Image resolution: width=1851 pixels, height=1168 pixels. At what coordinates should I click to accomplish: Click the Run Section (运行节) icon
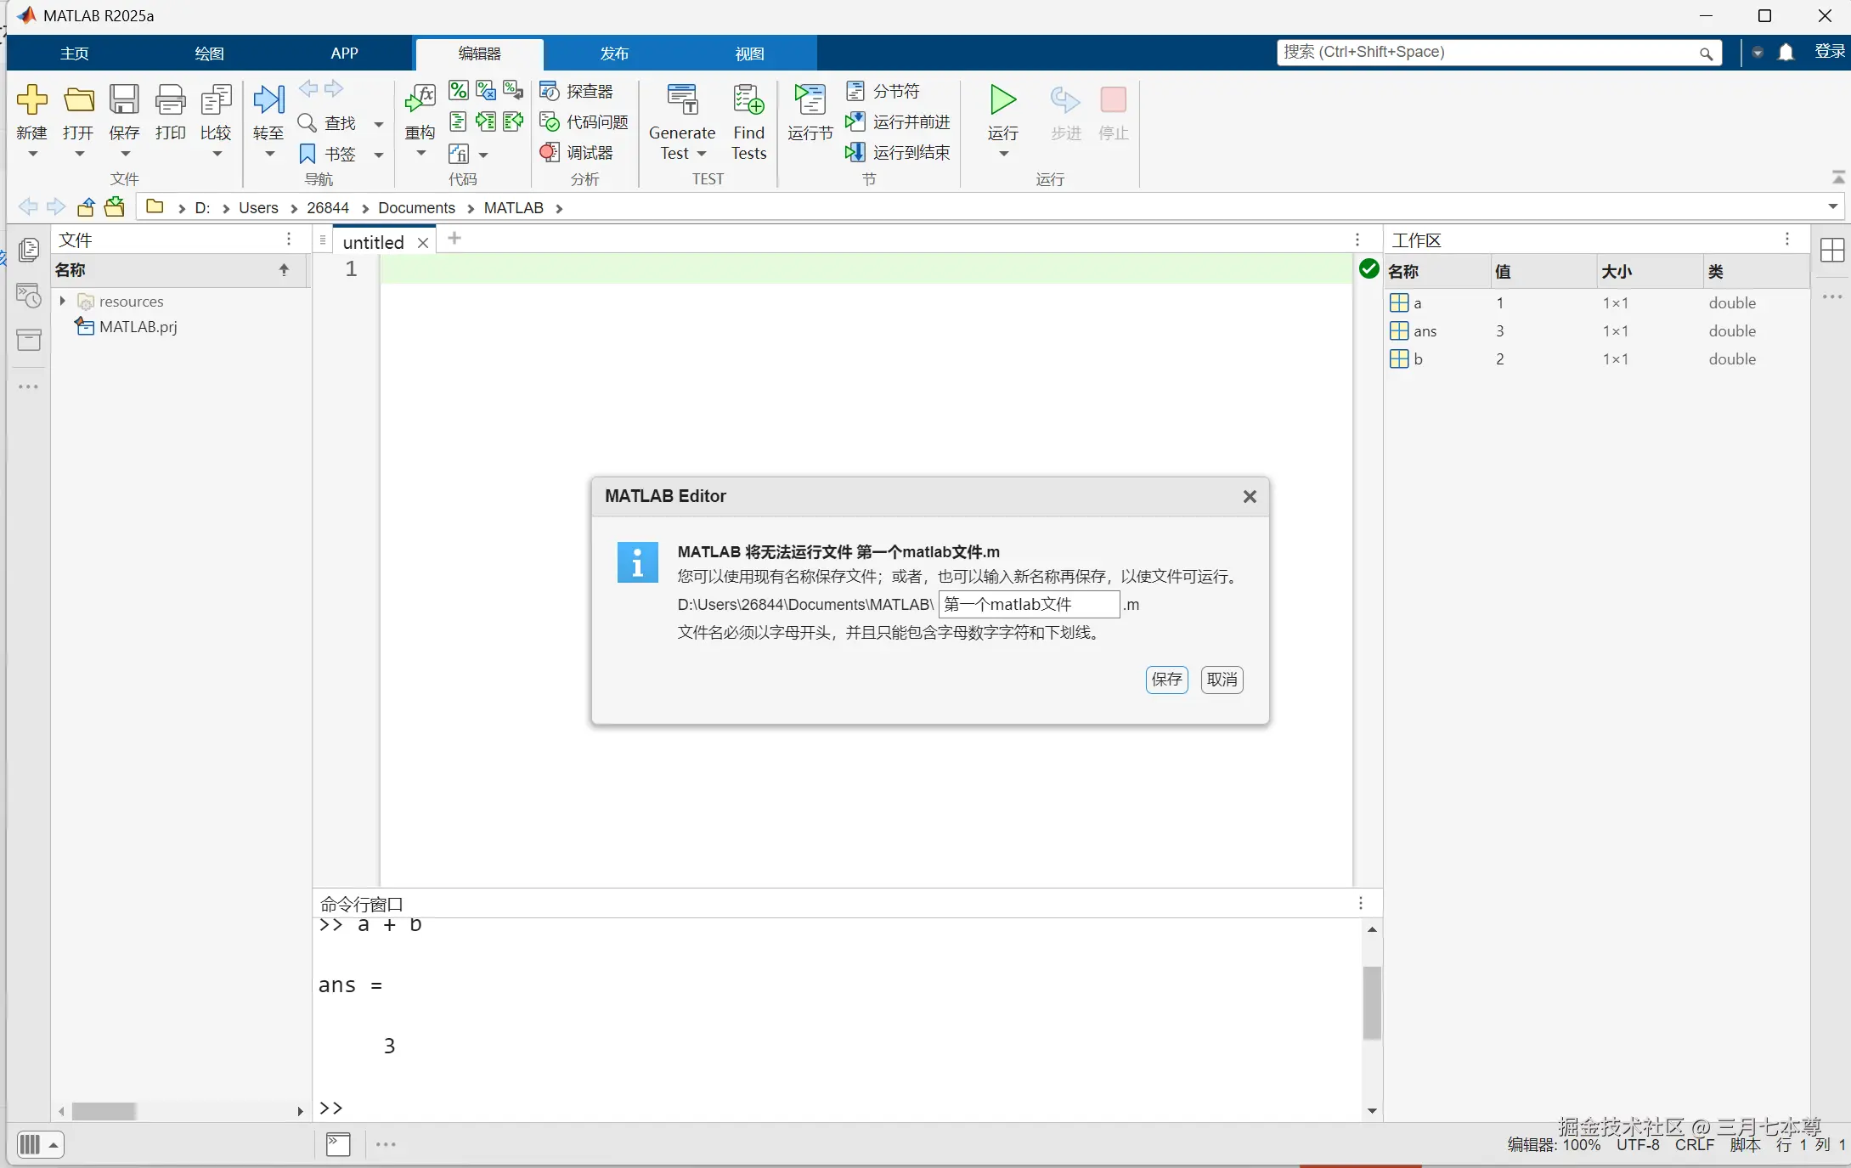(x=810, y=101)
